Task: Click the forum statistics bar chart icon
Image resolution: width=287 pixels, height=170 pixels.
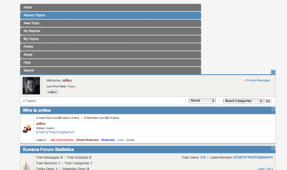Action: tap(27, 166)
